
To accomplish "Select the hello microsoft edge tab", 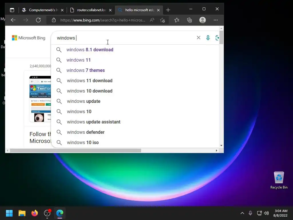I will coord(139,10).
